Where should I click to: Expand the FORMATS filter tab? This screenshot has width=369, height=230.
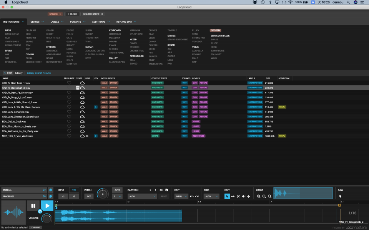click(78, 22)
